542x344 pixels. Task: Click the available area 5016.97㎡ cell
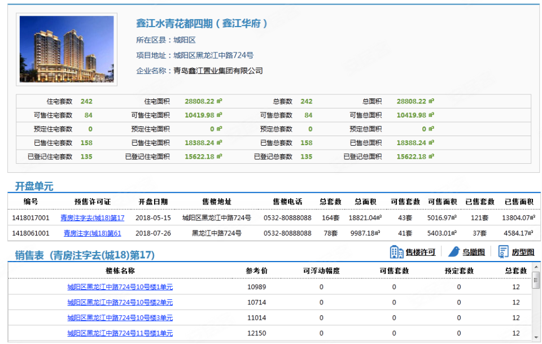click(442, 218)
